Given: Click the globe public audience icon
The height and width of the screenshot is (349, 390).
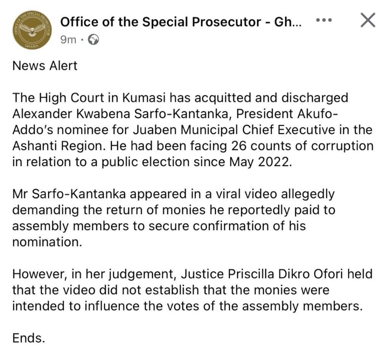Looking at the screenshot, I should [94, 40].
